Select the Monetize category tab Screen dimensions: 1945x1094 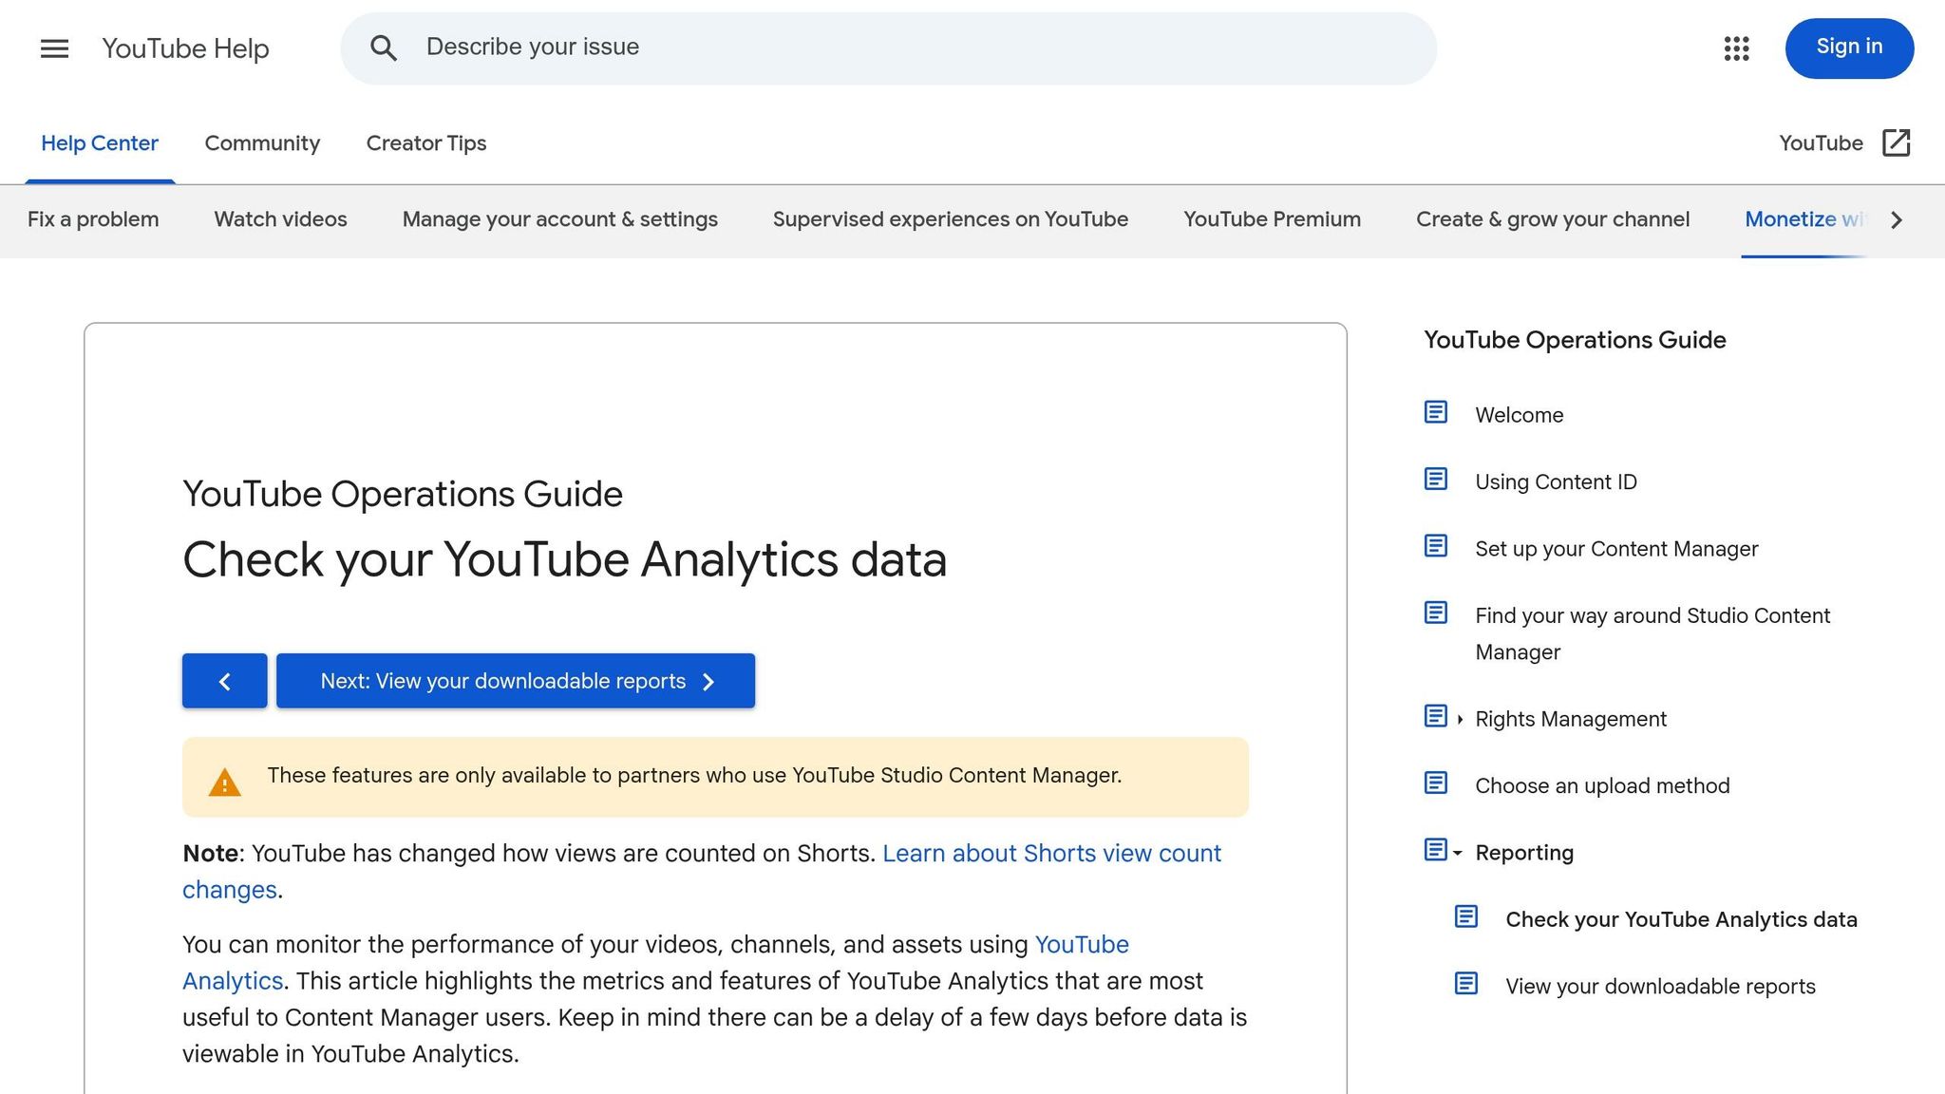pos(1804,219)
